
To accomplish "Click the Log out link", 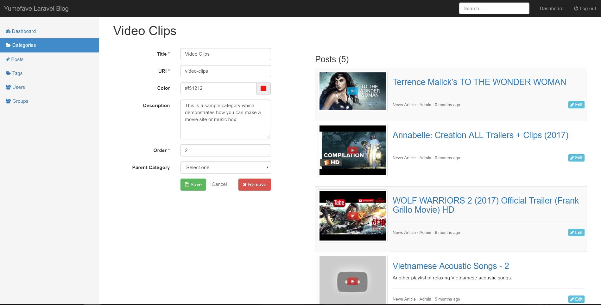I will [x=585, y=9].
